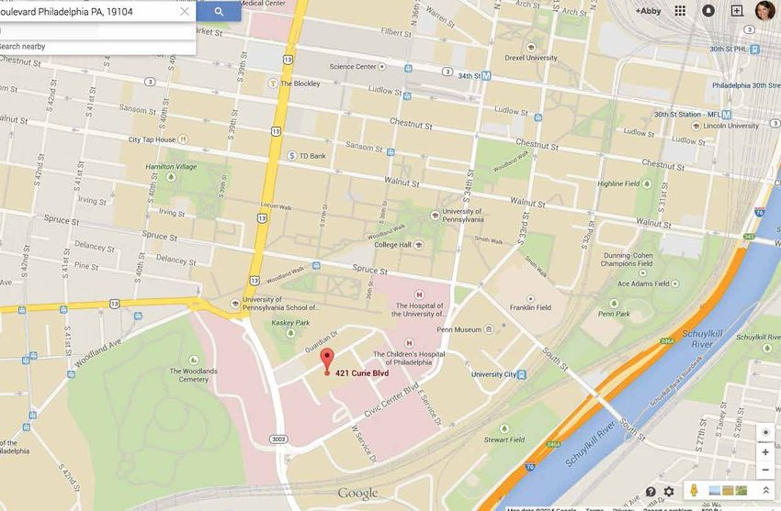The image size is (781, 511).
Task: Open the Search nearby link
Action: pos(22,46)
